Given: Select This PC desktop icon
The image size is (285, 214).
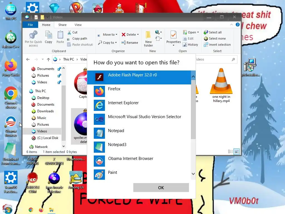Looking at the screenshot, I should [11, 11].
